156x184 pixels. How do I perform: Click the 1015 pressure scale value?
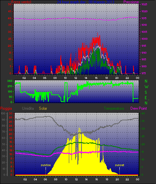[144, 18]
